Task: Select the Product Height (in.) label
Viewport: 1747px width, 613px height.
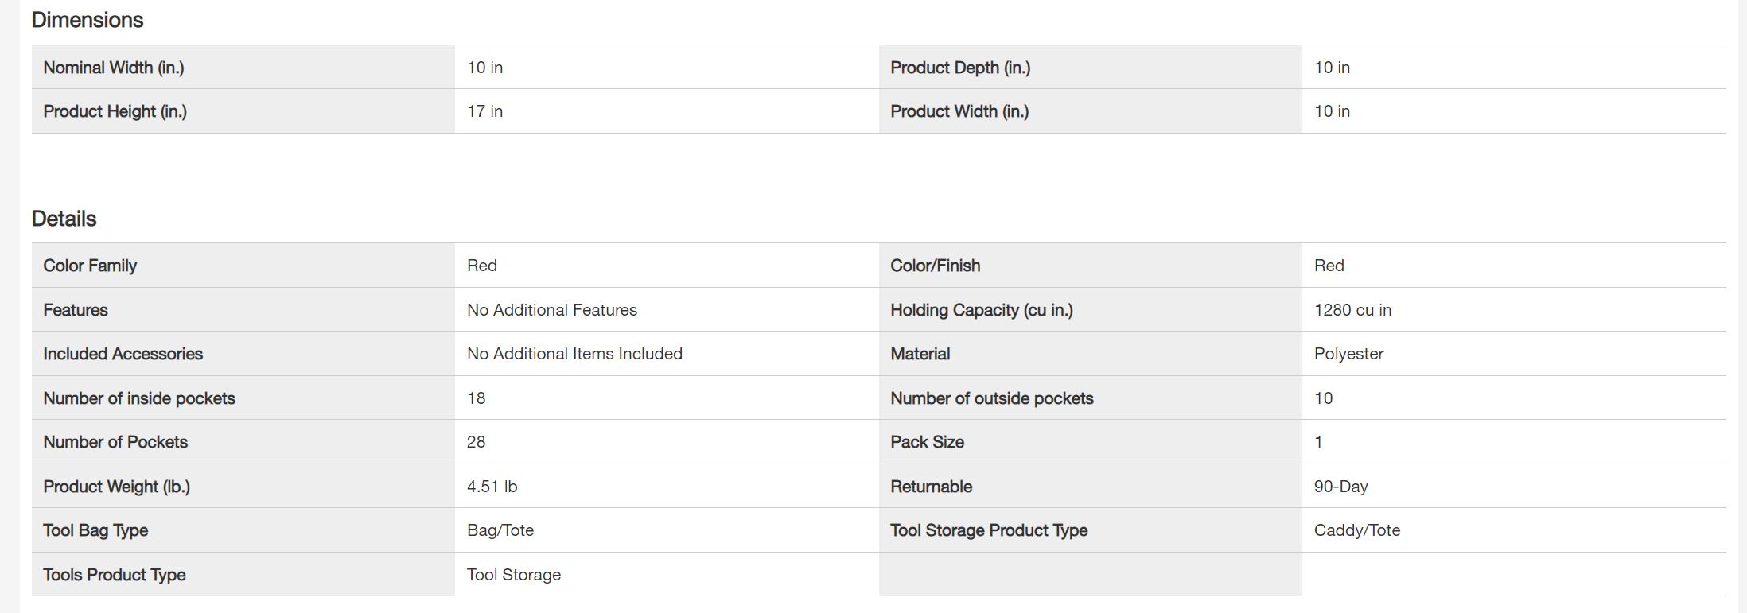Action: click(115, 111)
